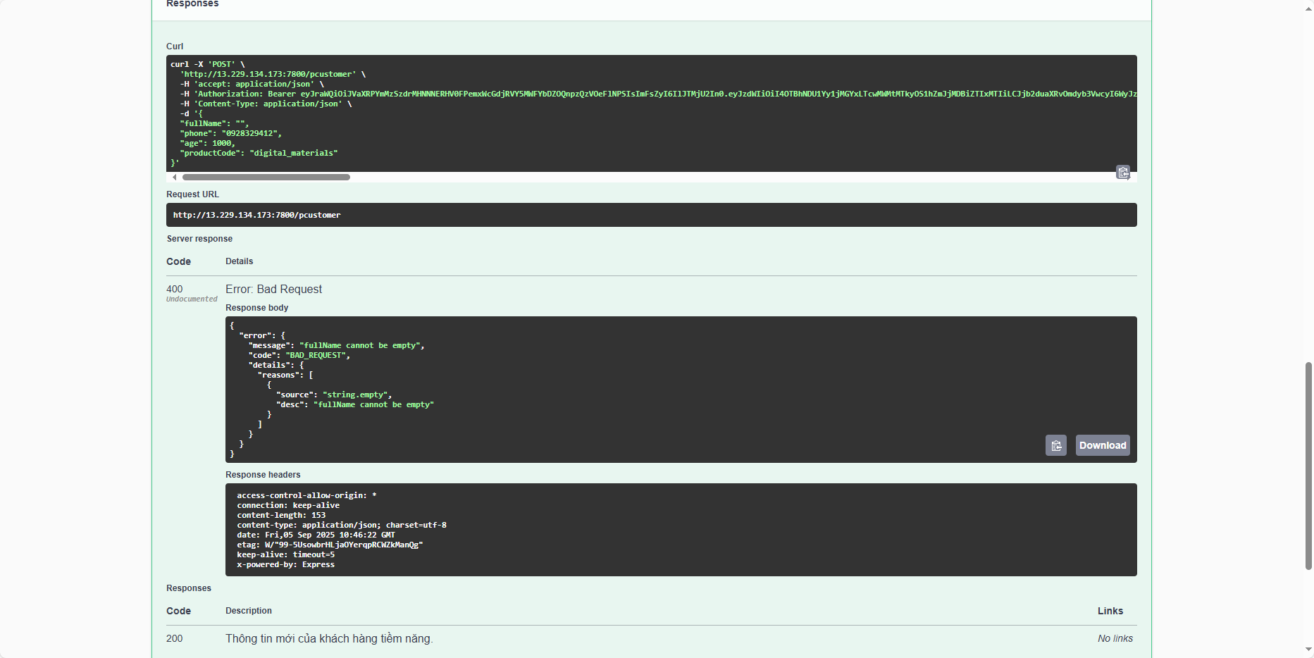Click the productCode line in curl data

tap(259, 153)
